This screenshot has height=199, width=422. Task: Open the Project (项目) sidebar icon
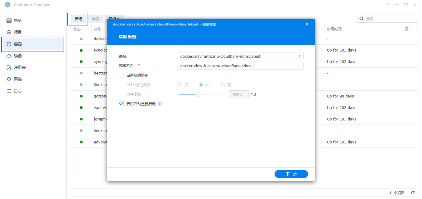(9, 32)
